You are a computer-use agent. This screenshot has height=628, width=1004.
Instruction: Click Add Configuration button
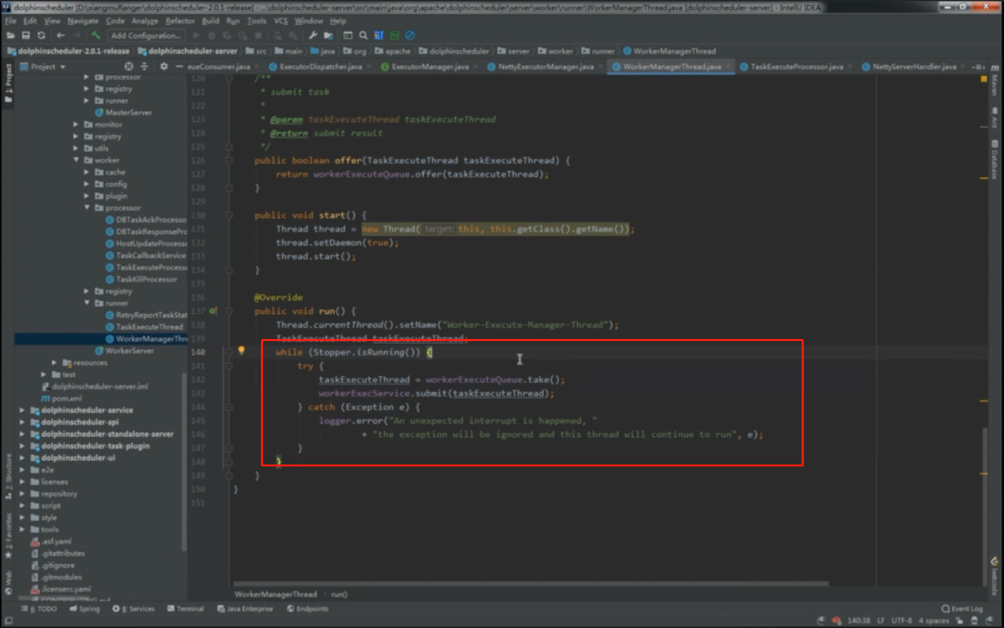(146, 36)
